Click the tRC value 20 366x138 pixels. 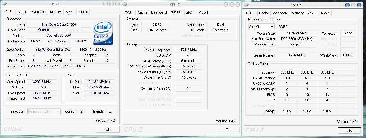327,100
